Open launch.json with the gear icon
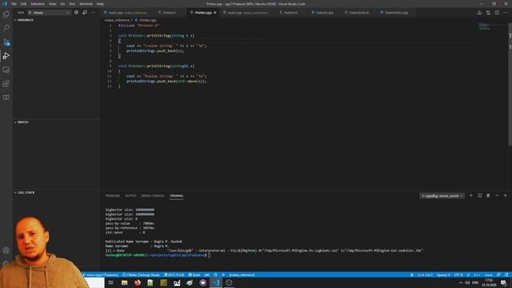 click(76, 13)
